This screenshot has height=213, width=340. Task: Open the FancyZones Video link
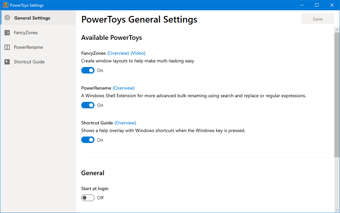click(138, 53)
